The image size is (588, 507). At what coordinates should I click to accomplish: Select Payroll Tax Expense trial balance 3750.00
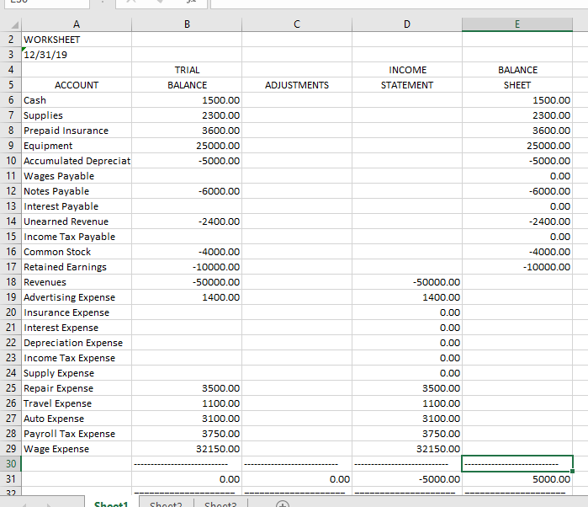pyautogui.click(x=187, y=434)
